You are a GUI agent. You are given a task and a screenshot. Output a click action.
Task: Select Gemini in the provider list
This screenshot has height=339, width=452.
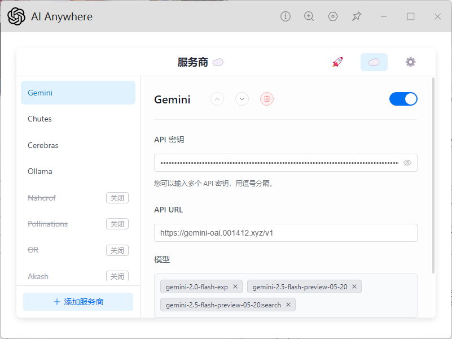click(78, 93)
